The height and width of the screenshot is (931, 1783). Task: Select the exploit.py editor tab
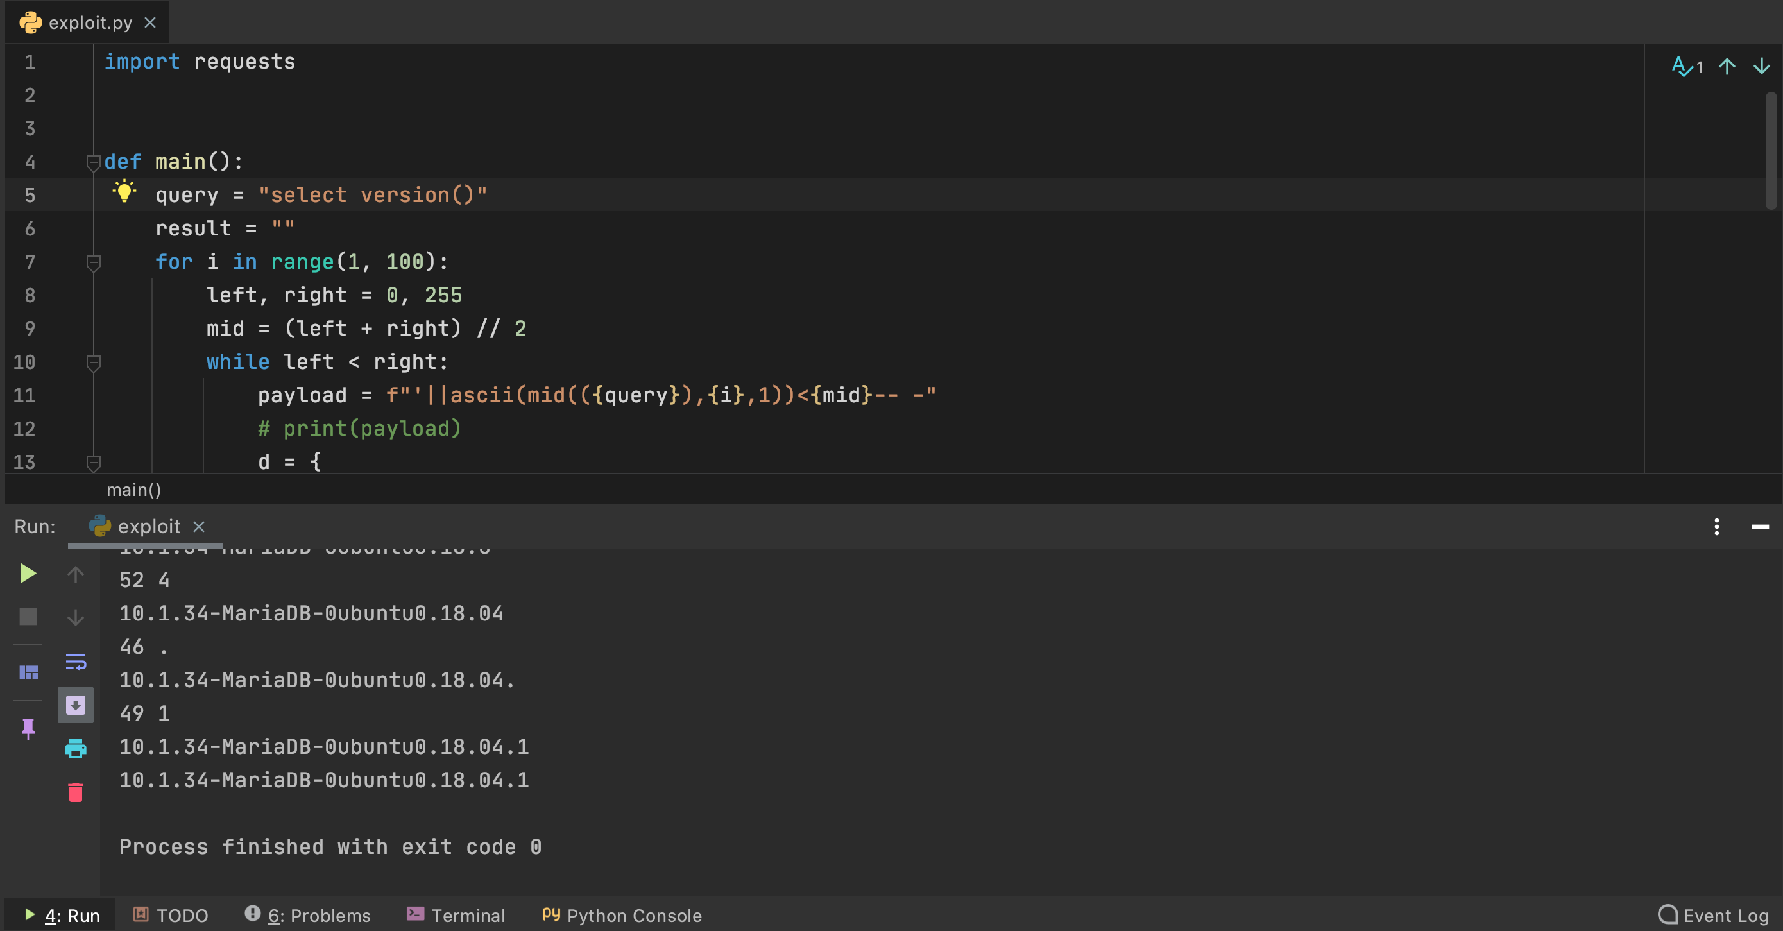pyautogui.click(x=88, y=22)
